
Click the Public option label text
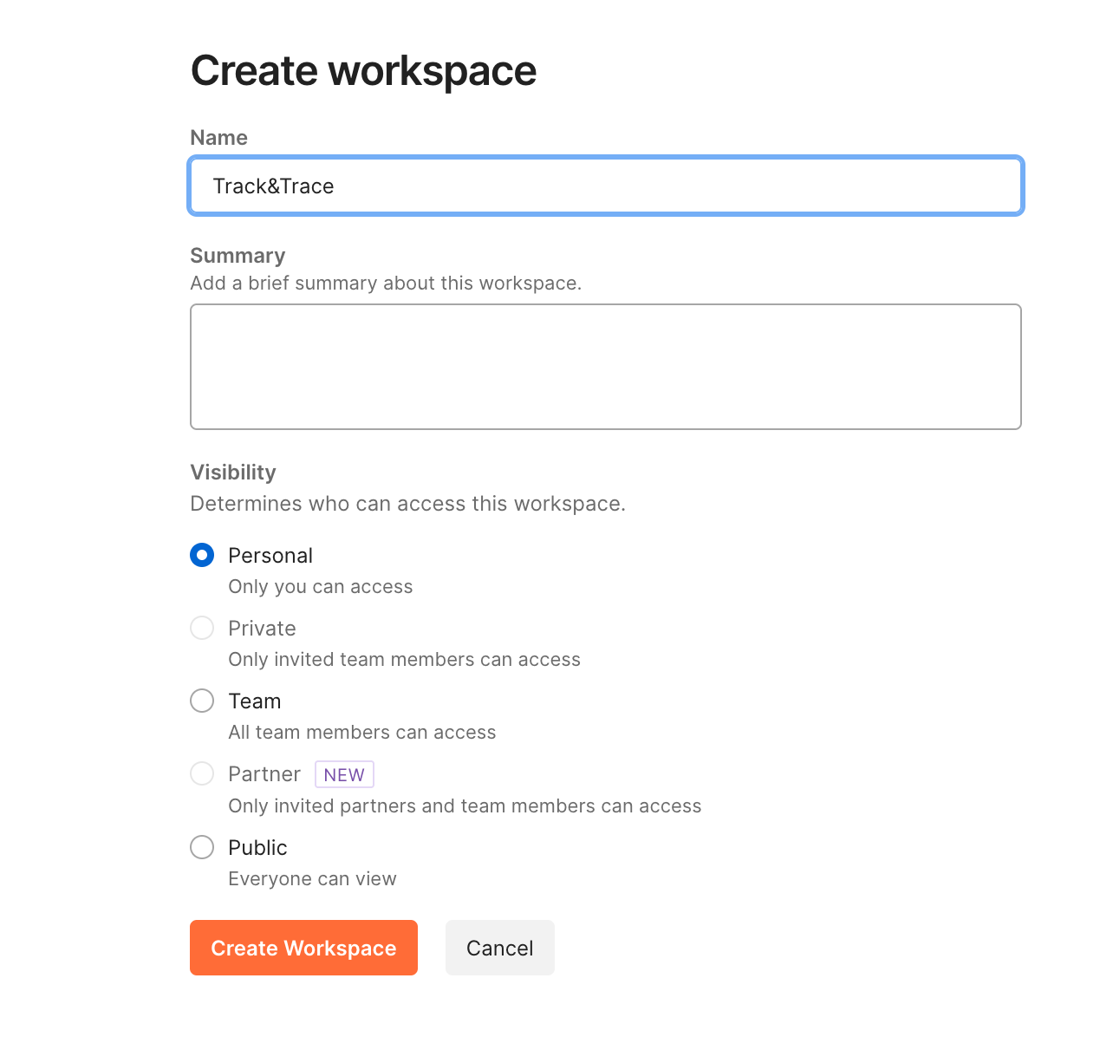pos(257,847)
